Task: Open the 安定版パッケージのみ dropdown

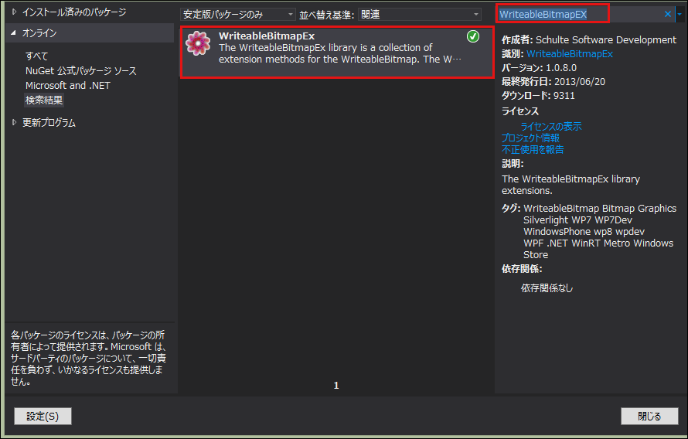Action: point(237,15)
